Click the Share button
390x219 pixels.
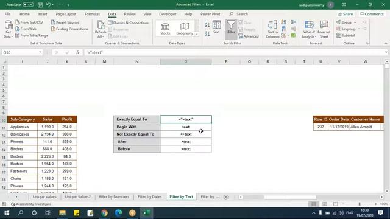[346, 14]
